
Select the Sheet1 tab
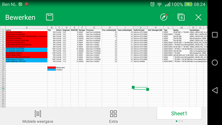[179, 113]
